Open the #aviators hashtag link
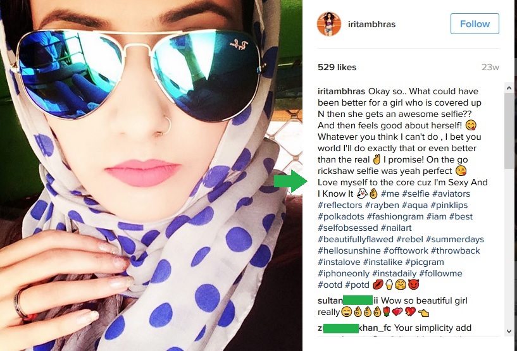 [x=451, y=194]
